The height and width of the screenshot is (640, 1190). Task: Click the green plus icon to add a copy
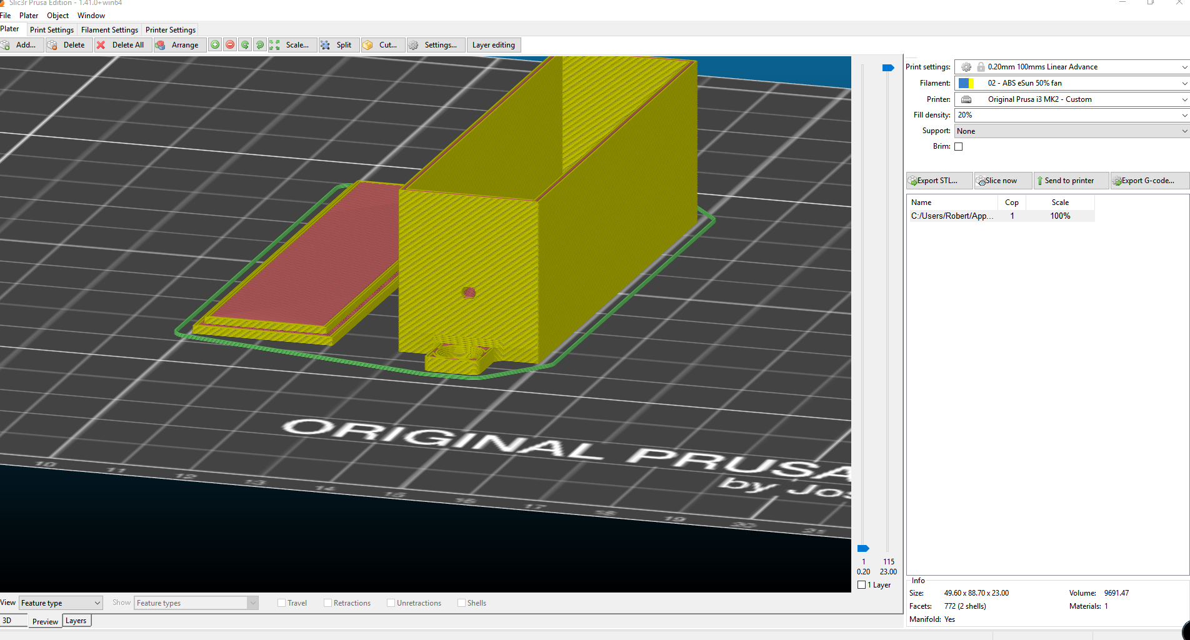click(215, 45)
